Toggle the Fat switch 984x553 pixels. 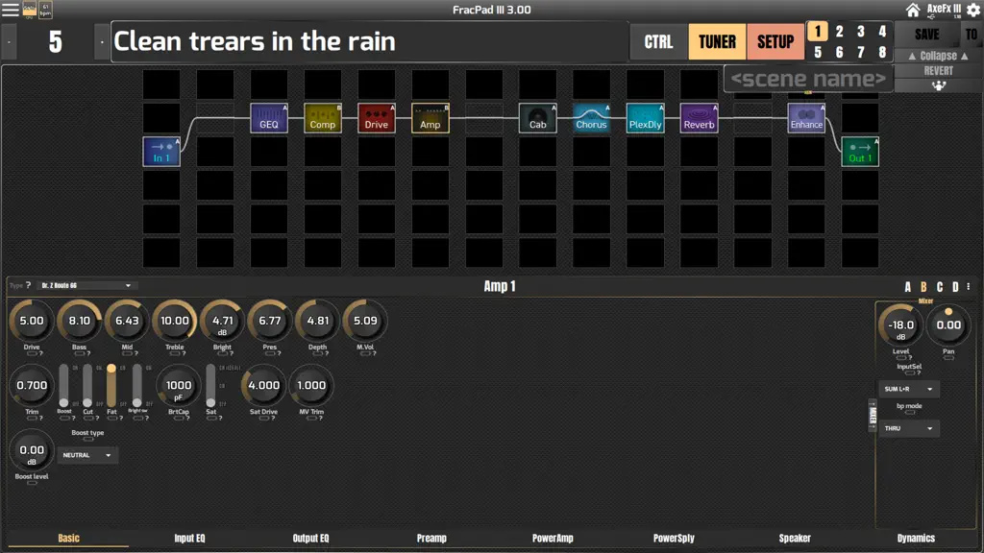pyautogui.click(x=111, y=386)
